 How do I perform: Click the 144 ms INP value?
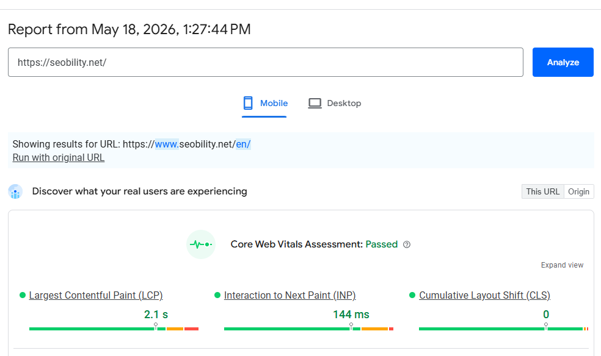coord(351,315)
